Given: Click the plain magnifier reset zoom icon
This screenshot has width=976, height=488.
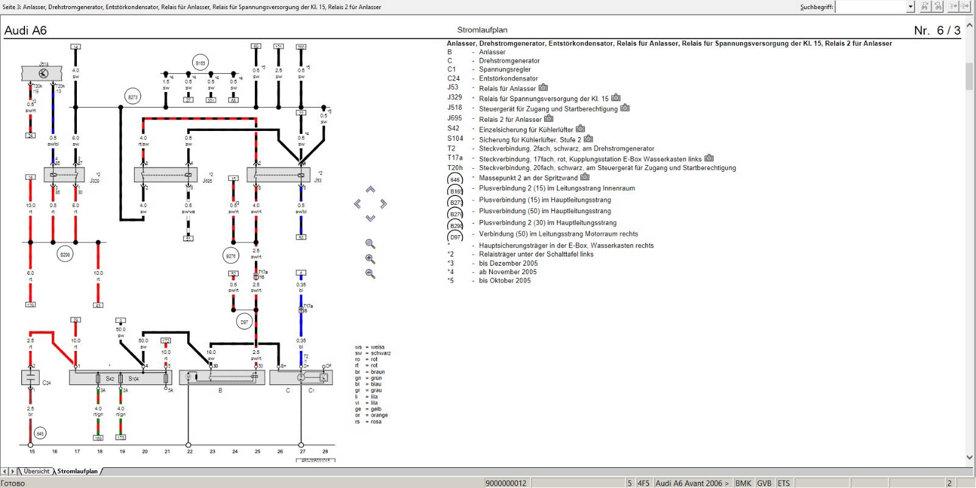Looking at the screenshot, I should [x=370, y=244].
